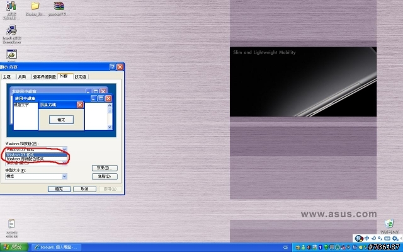Screen dimensions: 403x252
Task: Switch to the 桌面 tab
Action: [x=23, y=77]
